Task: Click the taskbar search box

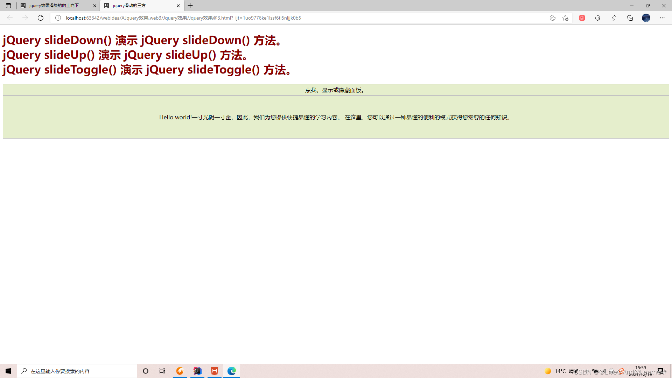Action: pyautogui.click(x=77, y=371)
